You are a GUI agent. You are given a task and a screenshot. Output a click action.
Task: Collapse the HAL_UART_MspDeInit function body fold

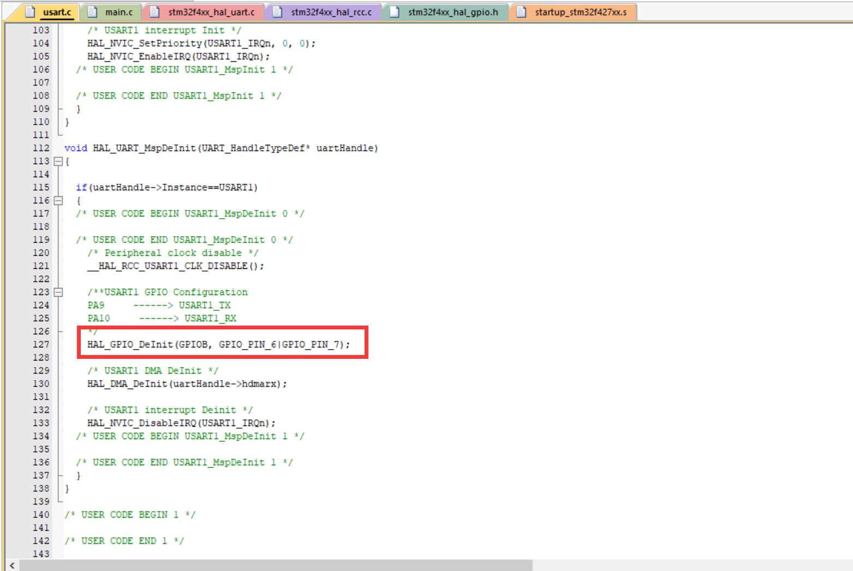click(58, 161)
